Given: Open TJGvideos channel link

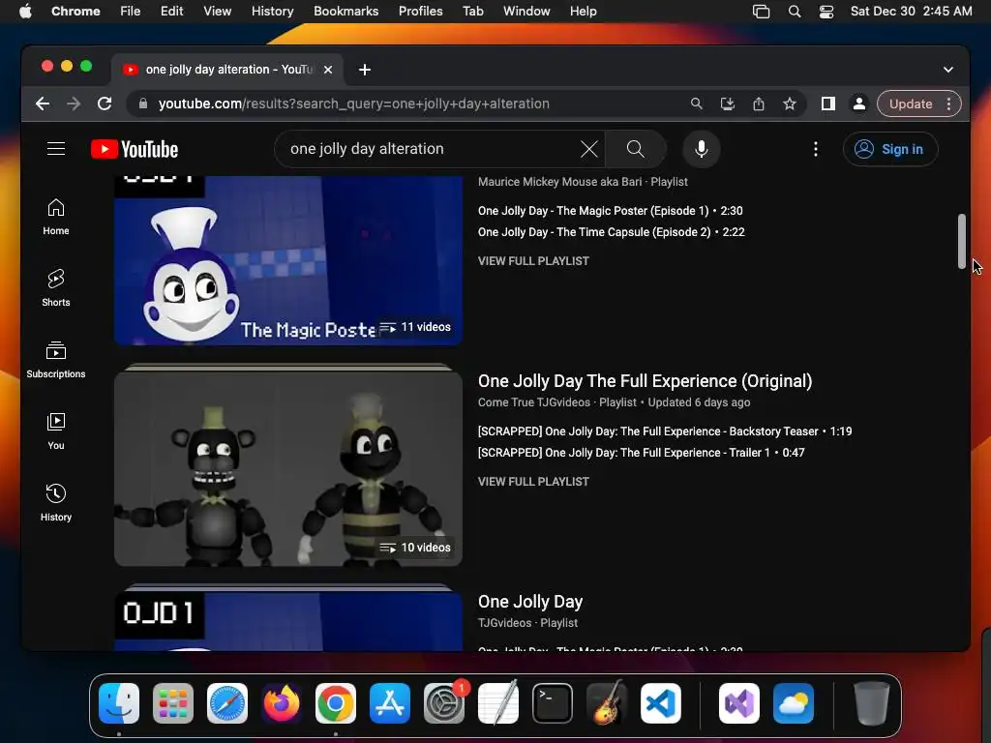Looking at the screenshot, I should pos(504,623).
